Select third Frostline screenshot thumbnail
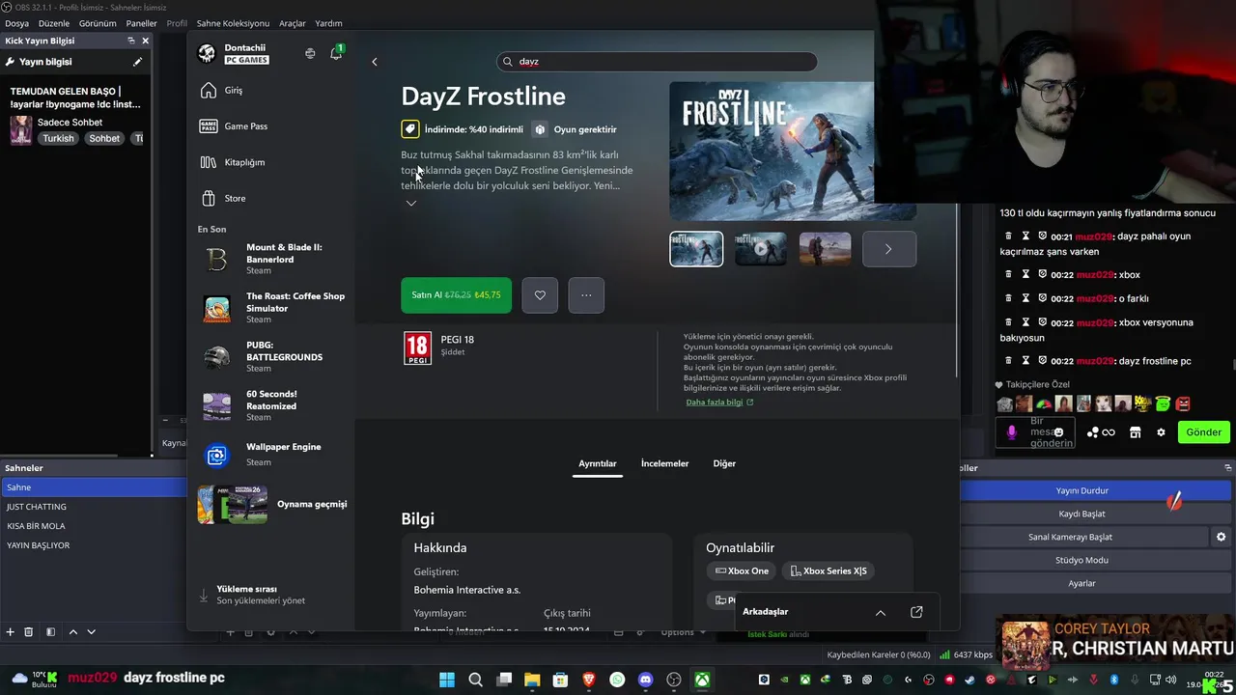The width and height of the screenshot is (1236, 695). (826, 249)
